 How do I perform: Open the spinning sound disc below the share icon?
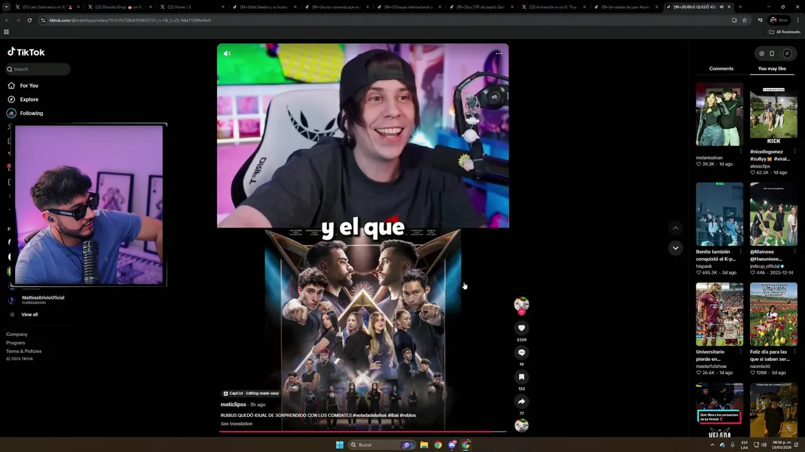click(x=521, y=425)
